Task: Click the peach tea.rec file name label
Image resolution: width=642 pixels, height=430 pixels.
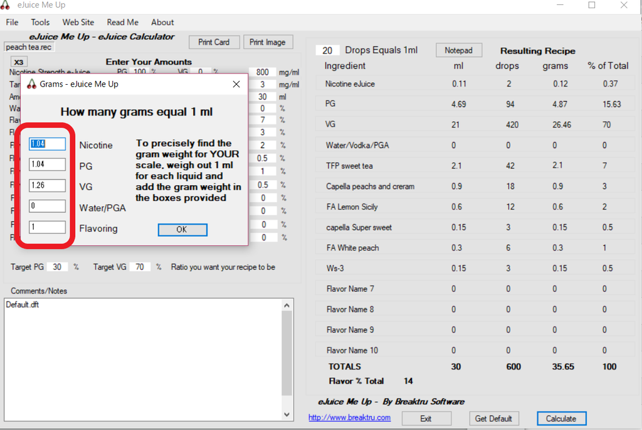Action: click(x=29, y=47)
